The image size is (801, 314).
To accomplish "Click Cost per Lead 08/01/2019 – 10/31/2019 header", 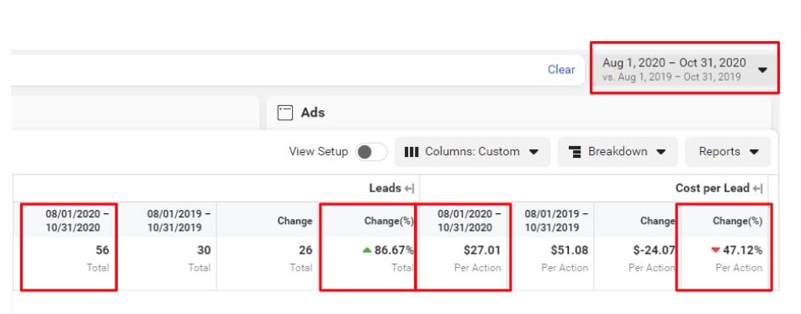I will point(556,220).
